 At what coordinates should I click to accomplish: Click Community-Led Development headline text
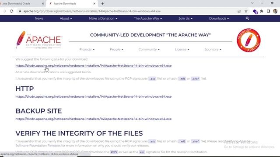[150, 35]
